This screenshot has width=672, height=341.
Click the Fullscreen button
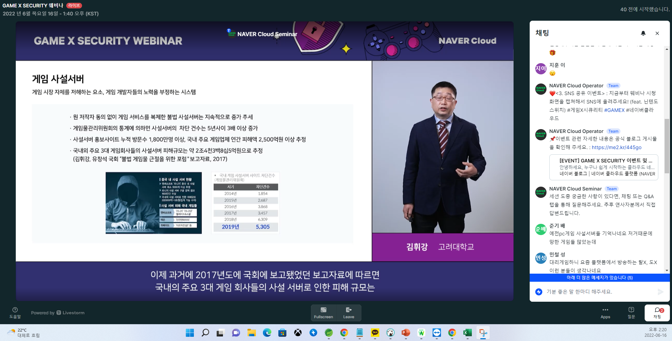pyautogui.click(x=324, y=313)
